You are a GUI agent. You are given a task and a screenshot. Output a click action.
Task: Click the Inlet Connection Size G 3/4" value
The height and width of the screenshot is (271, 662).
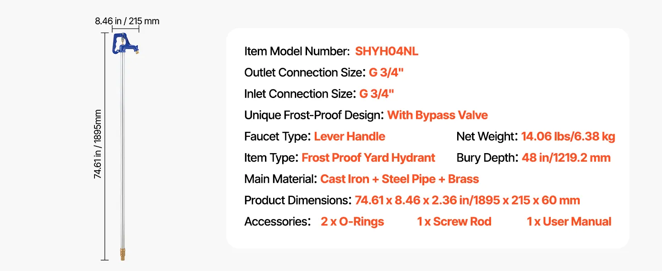click(x=377, y=93)
